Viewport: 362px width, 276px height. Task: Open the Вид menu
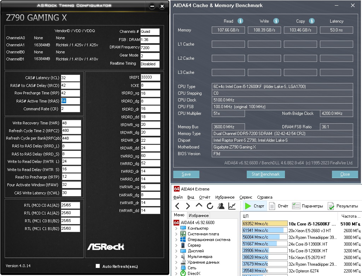point(191,197)
